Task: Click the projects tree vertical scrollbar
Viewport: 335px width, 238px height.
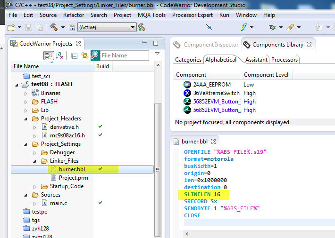Action: point(158,169)
